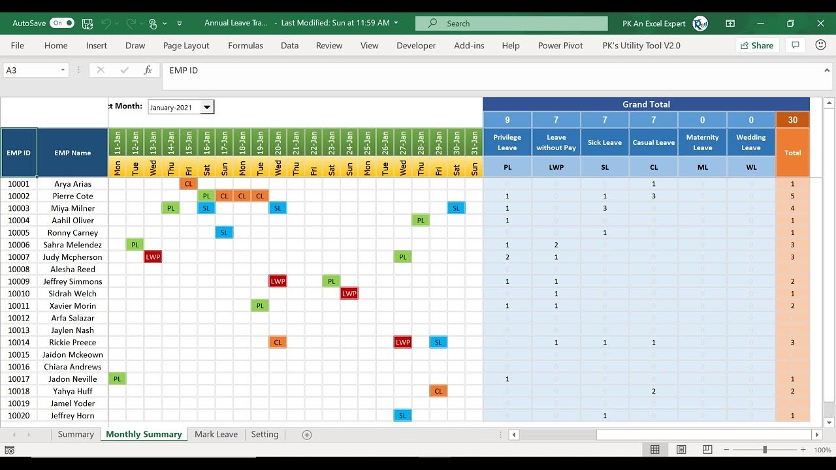
Task: Click the Redo arrow icon
Action: tap(131, 23)
